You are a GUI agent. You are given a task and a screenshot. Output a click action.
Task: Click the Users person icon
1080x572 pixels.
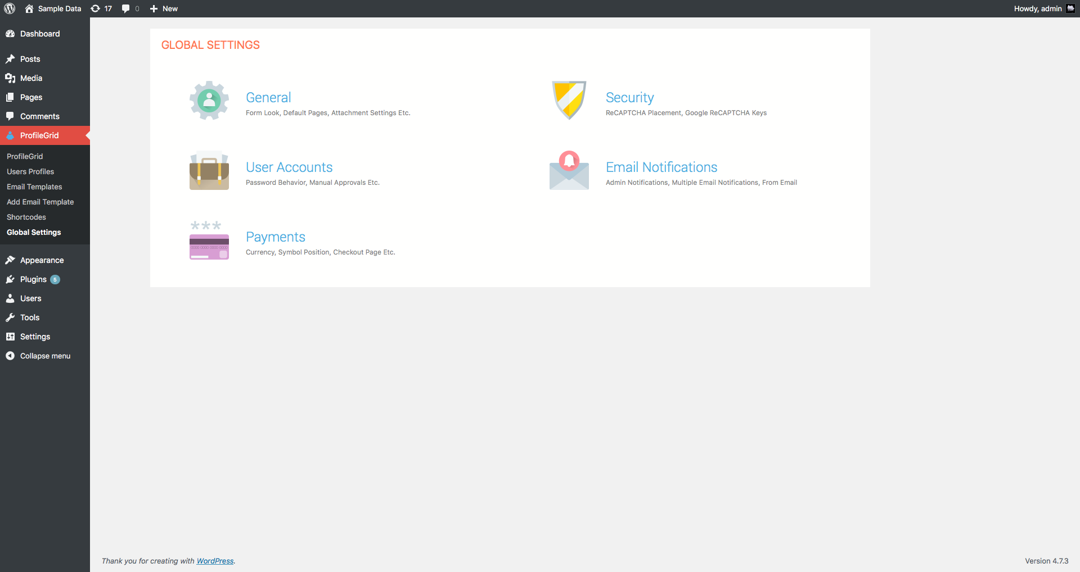point(10,298)
